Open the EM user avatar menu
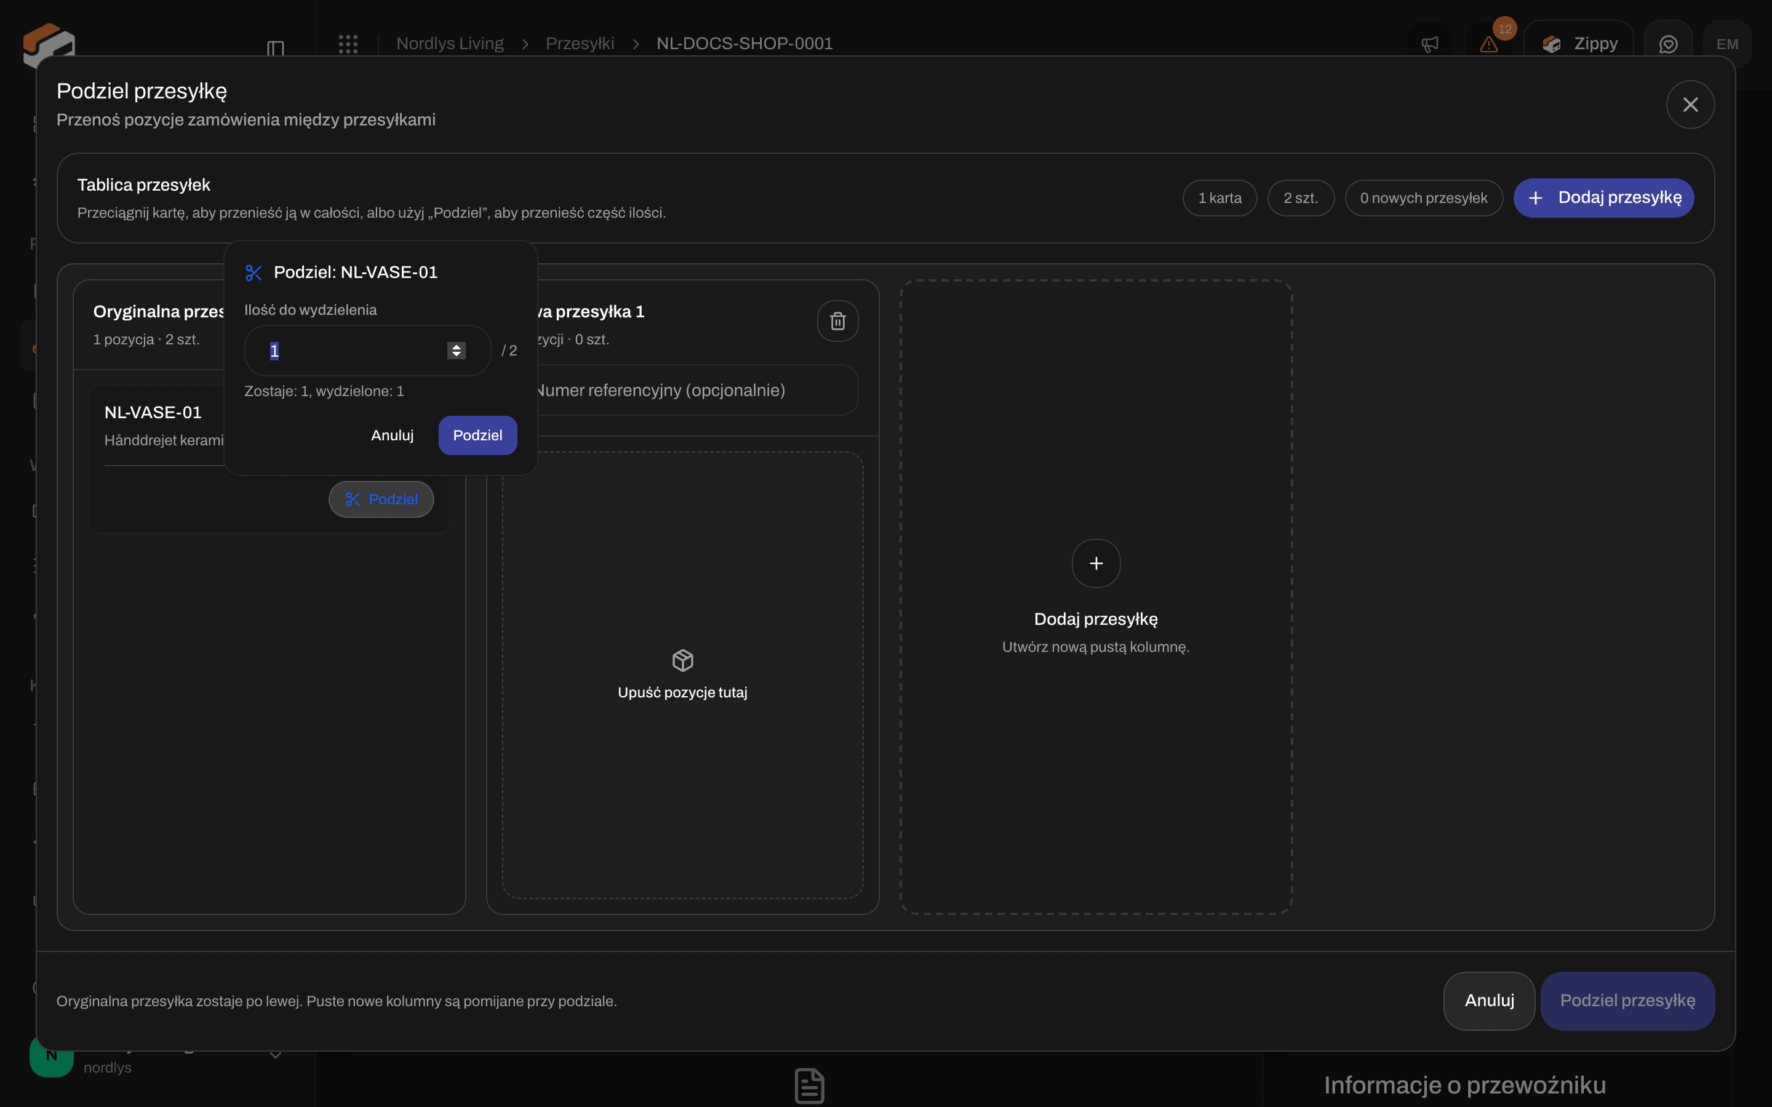This screenshot has width=1772, height=1107. coord(1727,45)
